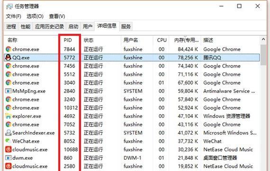Screen dimensions: 270x171
Task: Click the MsMpEng.exe process icon
Action: pos(8,91)
